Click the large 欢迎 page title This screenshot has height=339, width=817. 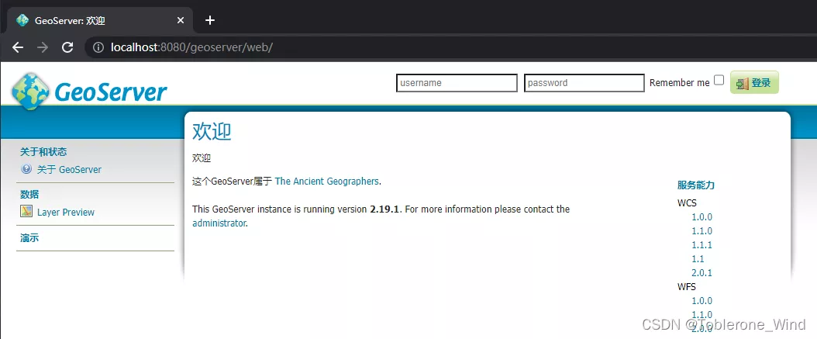[212, 131]
